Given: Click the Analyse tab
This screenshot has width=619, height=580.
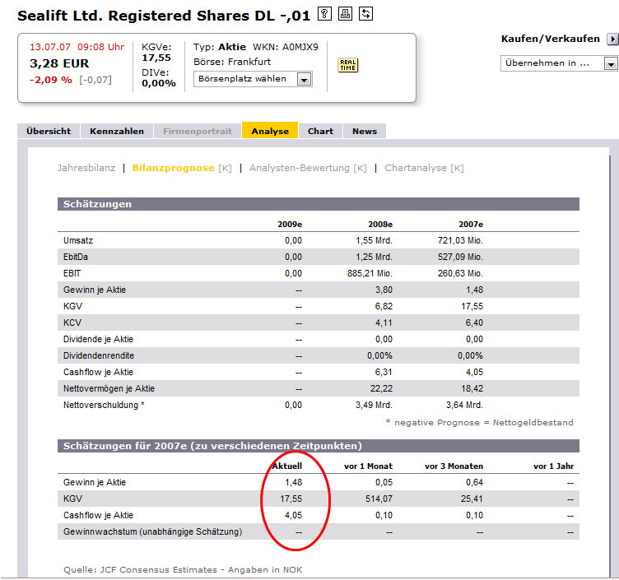Looking at the screenshot, I should pos(270,131).
